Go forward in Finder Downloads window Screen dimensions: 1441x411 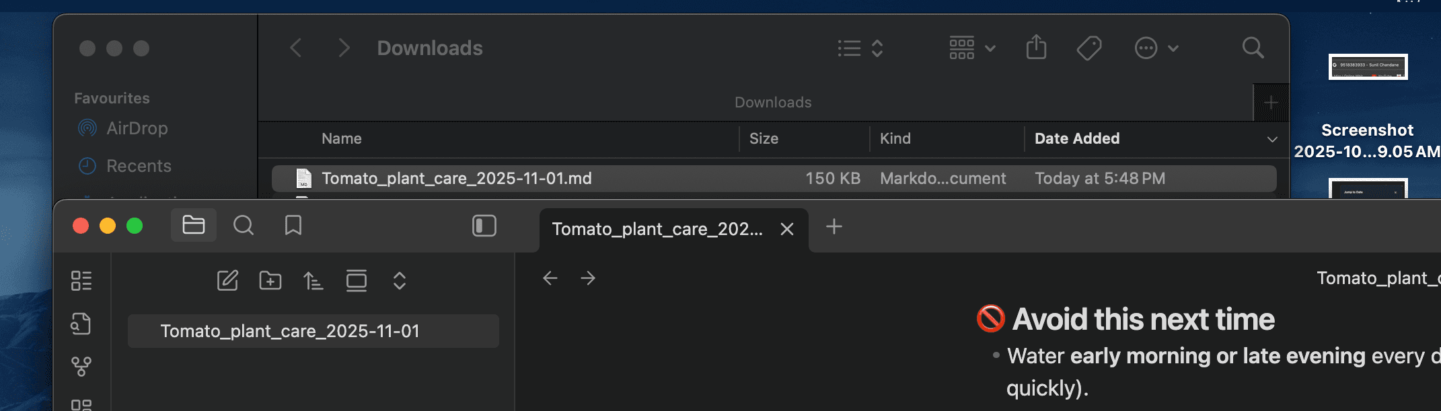344,48
